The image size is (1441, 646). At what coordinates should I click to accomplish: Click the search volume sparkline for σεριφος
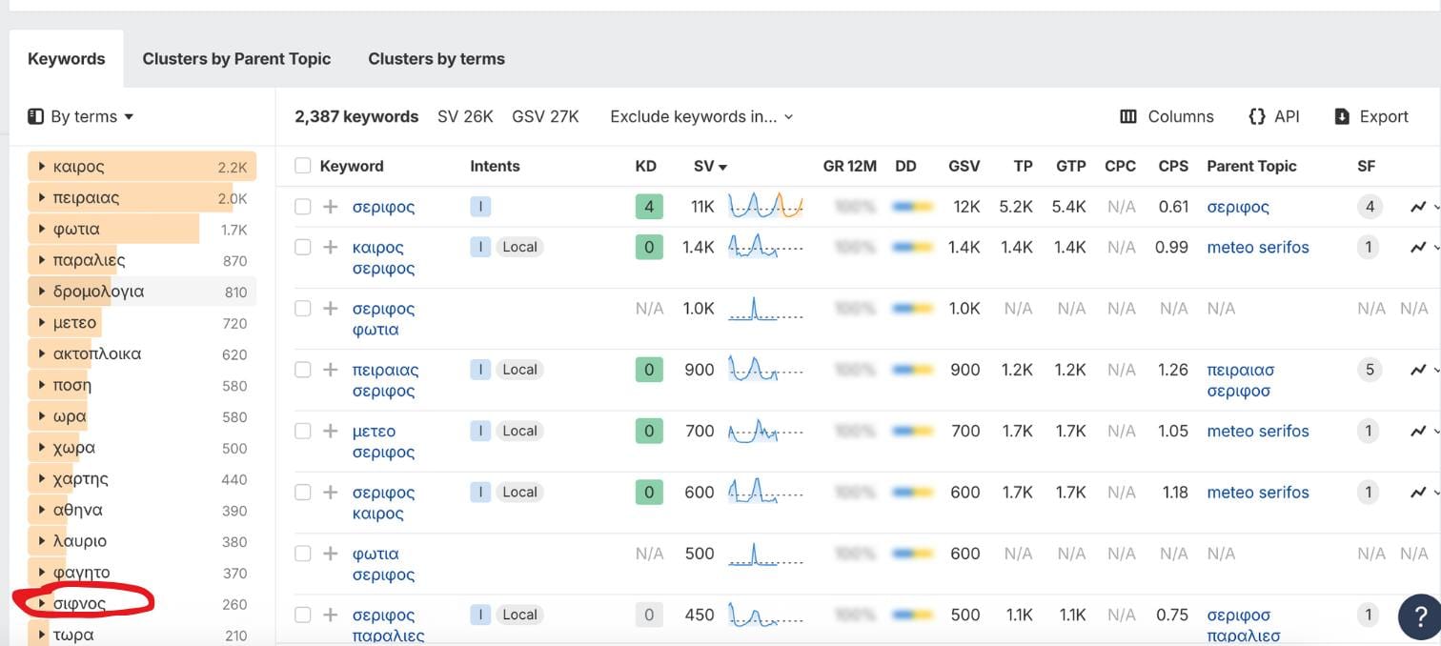(765, 206)
